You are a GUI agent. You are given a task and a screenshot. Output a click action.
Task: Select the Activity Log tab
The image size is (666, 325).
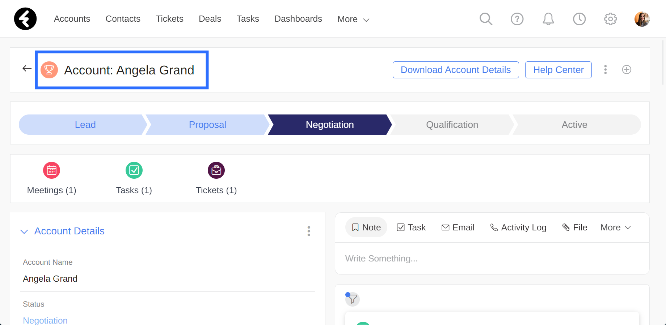click(518, 227)
